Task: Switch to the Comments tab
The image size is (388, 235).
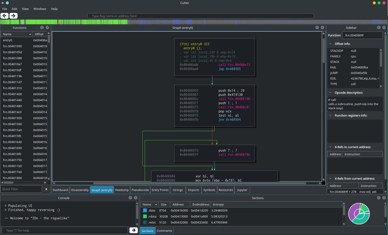Action: (x=164, y=231)
